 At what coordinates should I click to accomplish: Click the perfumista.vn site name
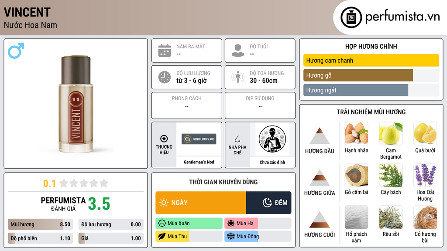(402, 17)
